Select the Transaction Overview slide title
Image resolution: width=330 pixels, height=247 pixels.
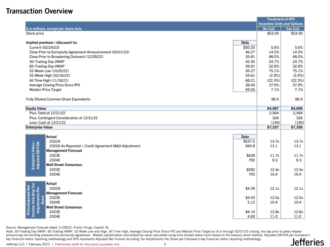point(39,11)
